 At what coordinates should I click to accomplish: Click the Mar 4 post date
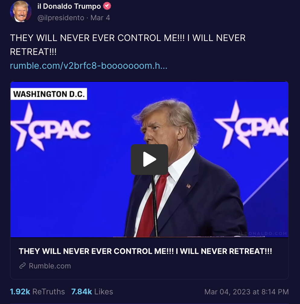[x=100, y=18]
